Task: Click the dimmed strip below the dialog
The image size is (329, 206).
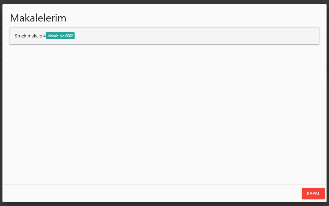Action: (164, 204)
